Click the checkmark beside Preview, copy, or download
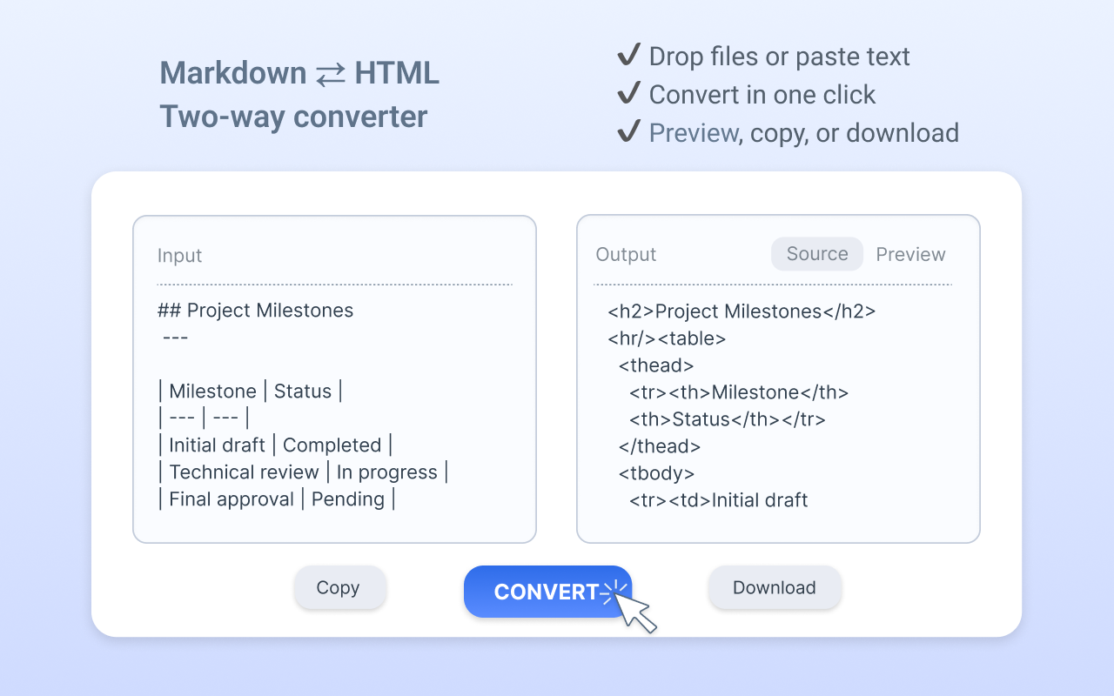The width and height of the screenshot is (1114, 696). [628, 132]
